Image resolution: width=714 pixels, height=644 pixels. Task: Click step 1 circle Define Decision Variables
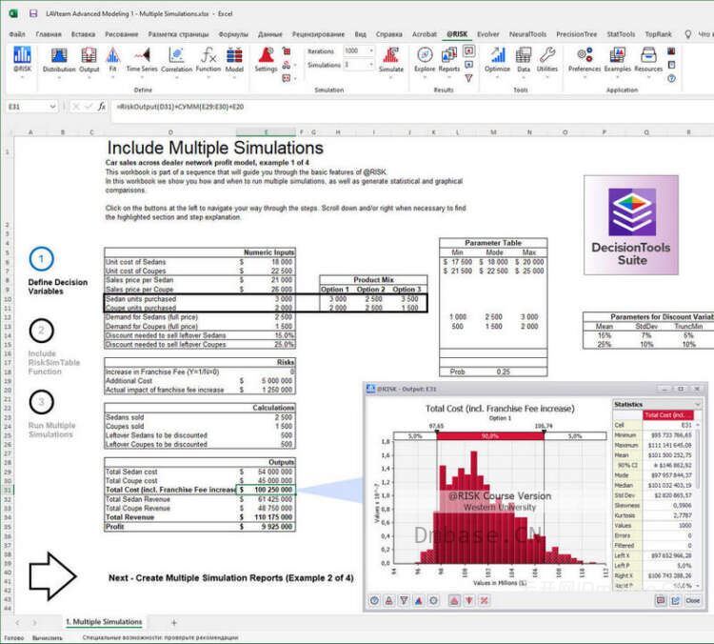pos(42,259)
